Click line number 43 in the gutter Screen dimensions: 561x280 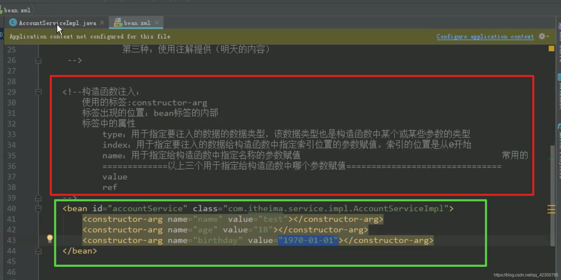pyautogui.click(x=11, y=240)
